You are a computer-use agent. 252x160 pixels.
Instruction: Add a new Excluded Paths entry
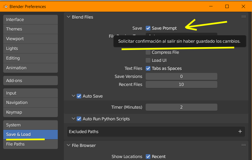[240, 132]
